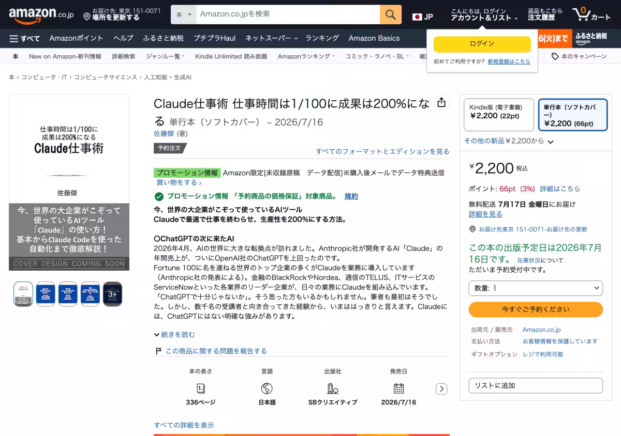Click the yellow ログイン button

(482, 44)
